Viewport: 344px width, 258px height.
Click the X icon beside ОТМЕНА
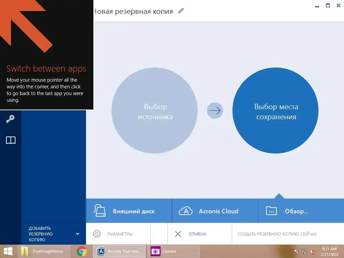pyautogui.click(x=178, y=234)
